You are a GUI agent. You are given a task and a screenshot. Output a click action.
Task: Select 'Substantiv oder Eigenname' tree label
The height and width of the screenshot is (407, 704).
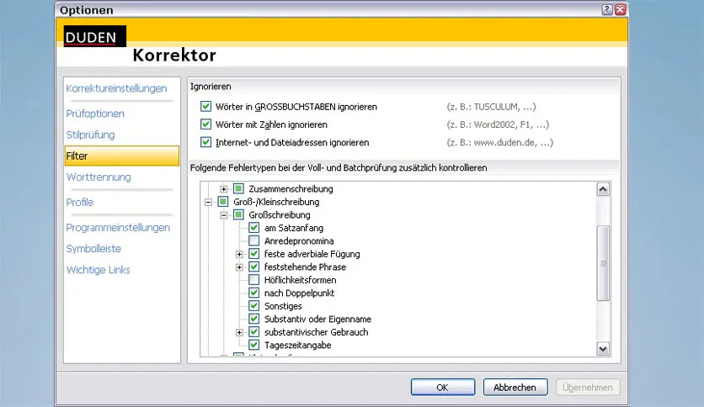coord(317,319)
